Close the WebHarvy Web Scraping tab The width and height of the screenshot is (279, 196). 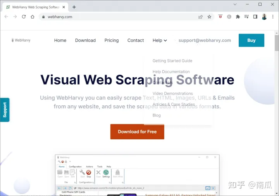tap(64, 7)
